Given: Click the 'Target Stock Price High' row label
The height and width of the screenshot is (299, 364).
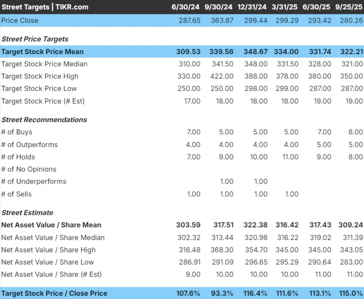Looking at the screenshot, I should [x=40, y=76].
